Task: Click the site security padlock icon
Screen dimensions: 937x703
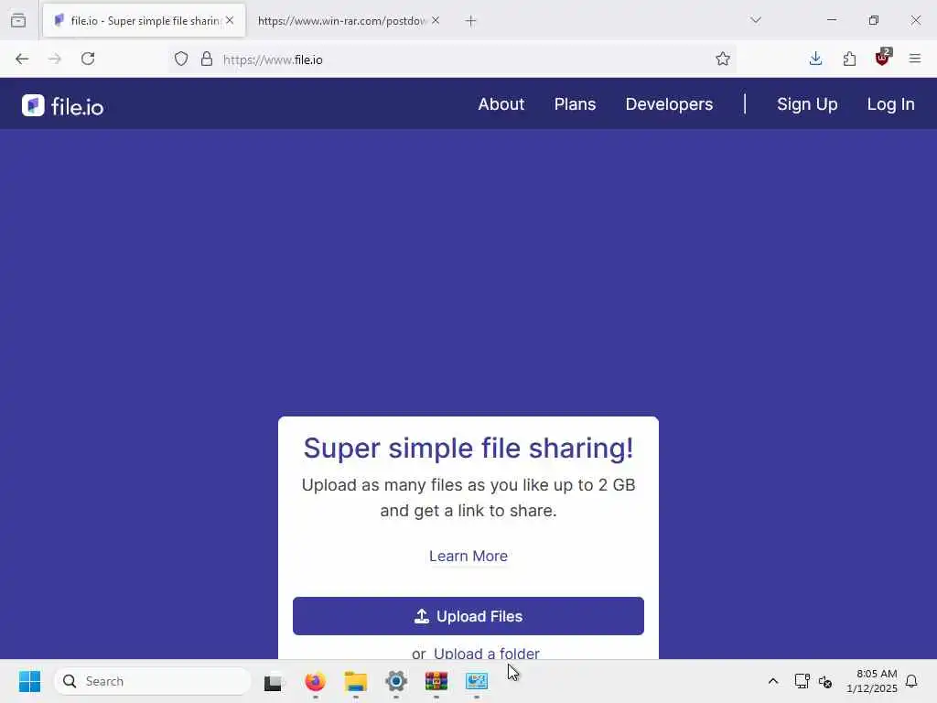Action: pyautogui.click(x=207, y=59)
